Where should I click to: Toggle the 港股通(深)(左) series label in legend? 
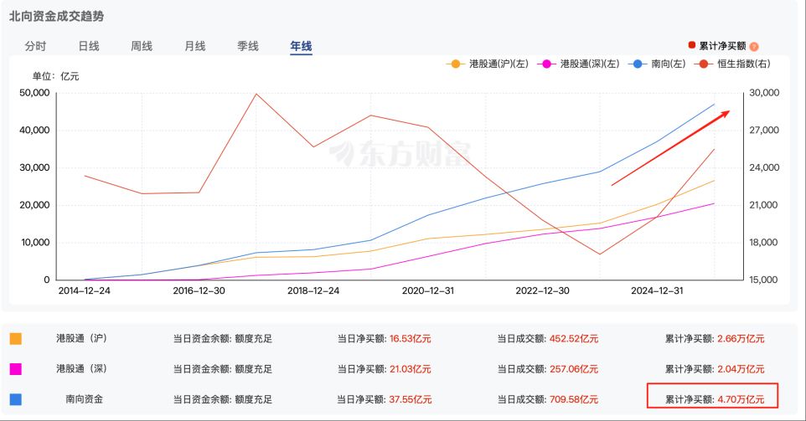pyautogui.click(x=589, y=64)
